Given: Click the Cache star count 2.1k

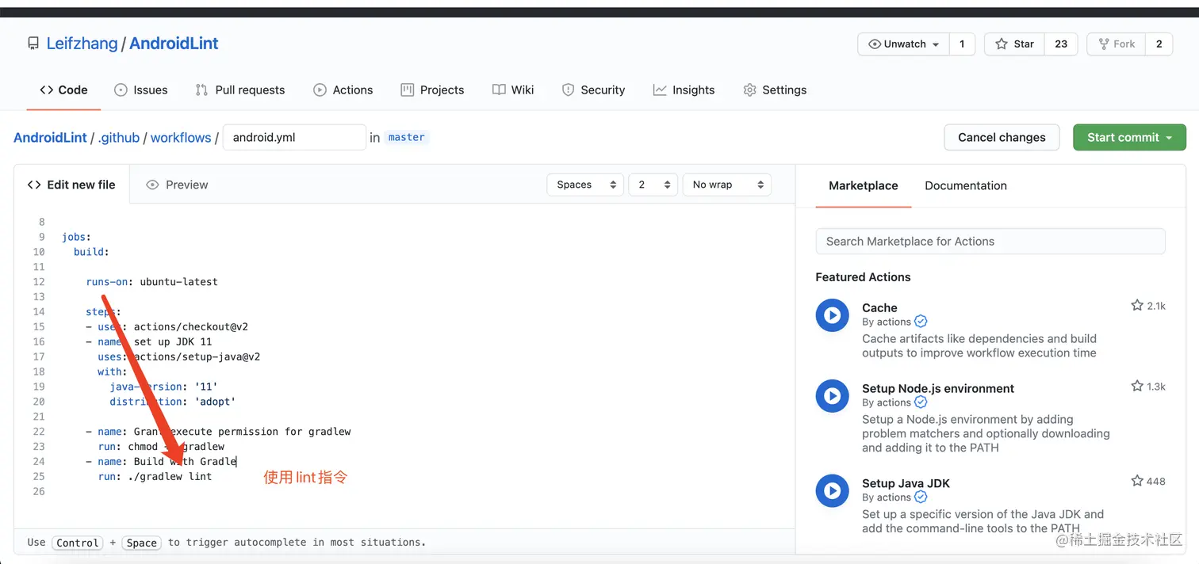Looking at the screenshot, I should point(1148,306).
